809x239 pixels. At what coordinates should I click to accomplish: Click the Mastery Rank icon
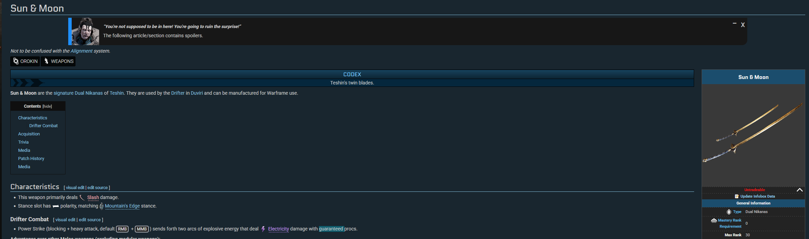click(x=714, y=221)
